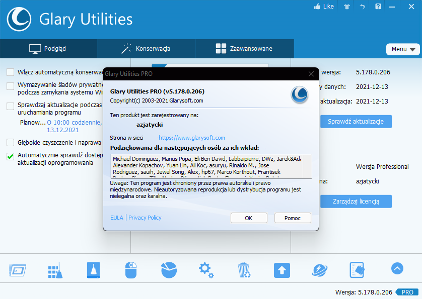Enable Włącz automatyczną konserwację checkbox
The image size is (422, 299).
coord(10,72)
